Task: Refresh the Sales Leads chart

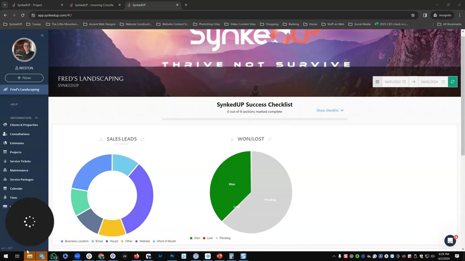Action: pyautogui.click(x=142, y=139)
